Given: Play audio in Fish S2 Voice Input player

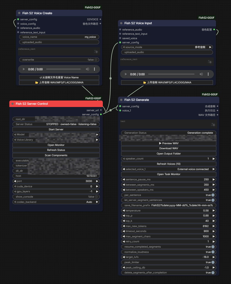Looking at the screenshot, I should [126, 74].
